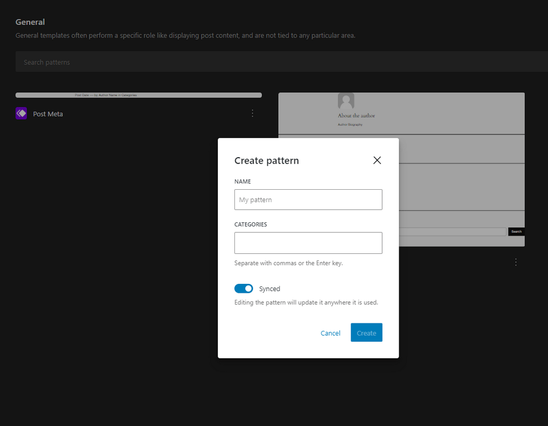Open the three-dot options menu beside Post Meta
Viewport: 548px width, 426px height.
coord(252,113)
